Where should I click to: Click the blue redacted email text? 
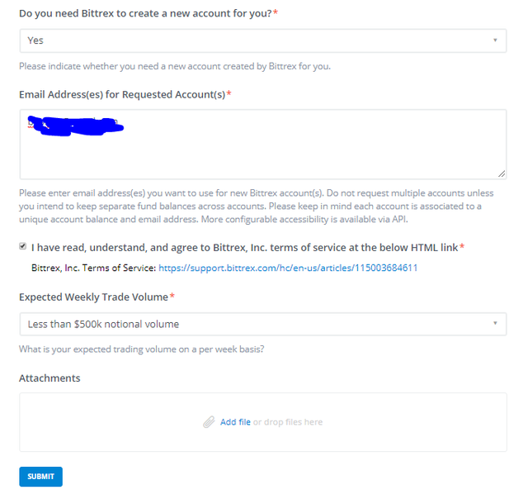76,126
